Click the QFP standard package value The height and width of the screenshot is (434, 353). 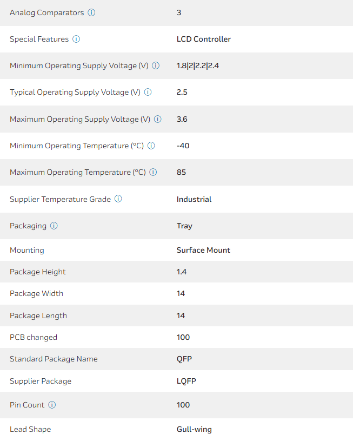[x=184, y=359]
